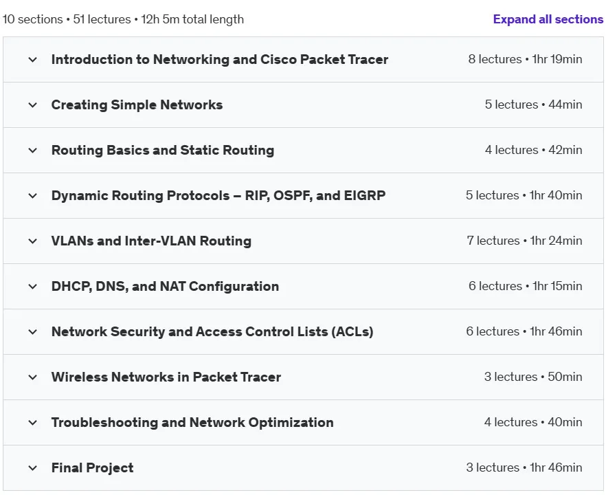Toggle chevron beside VLANs and Inter-VLAN Routing

(33, 241)
